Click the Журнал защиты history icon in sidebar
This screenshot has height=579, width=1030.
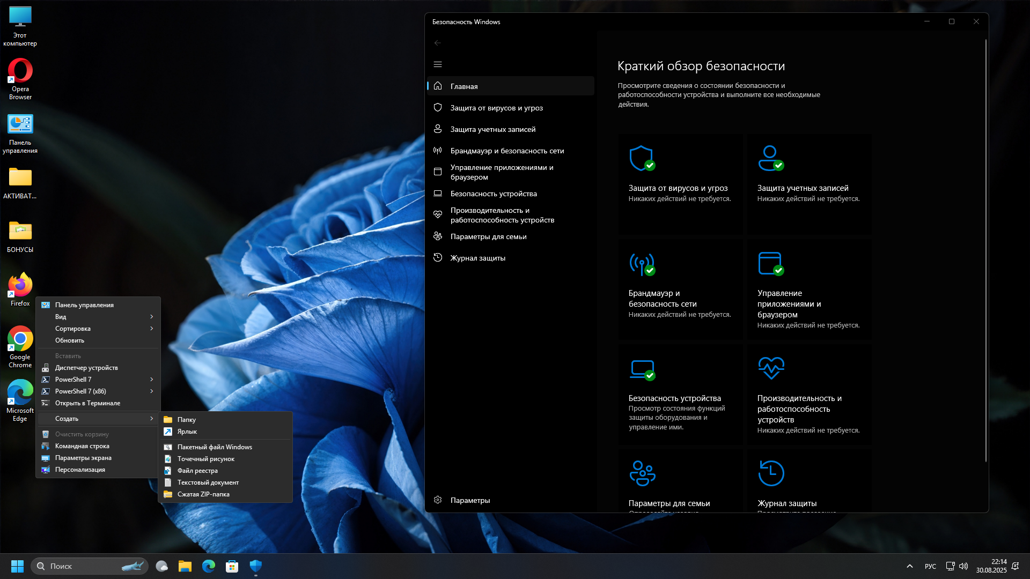pyautogui.click(x=438, y=257)
